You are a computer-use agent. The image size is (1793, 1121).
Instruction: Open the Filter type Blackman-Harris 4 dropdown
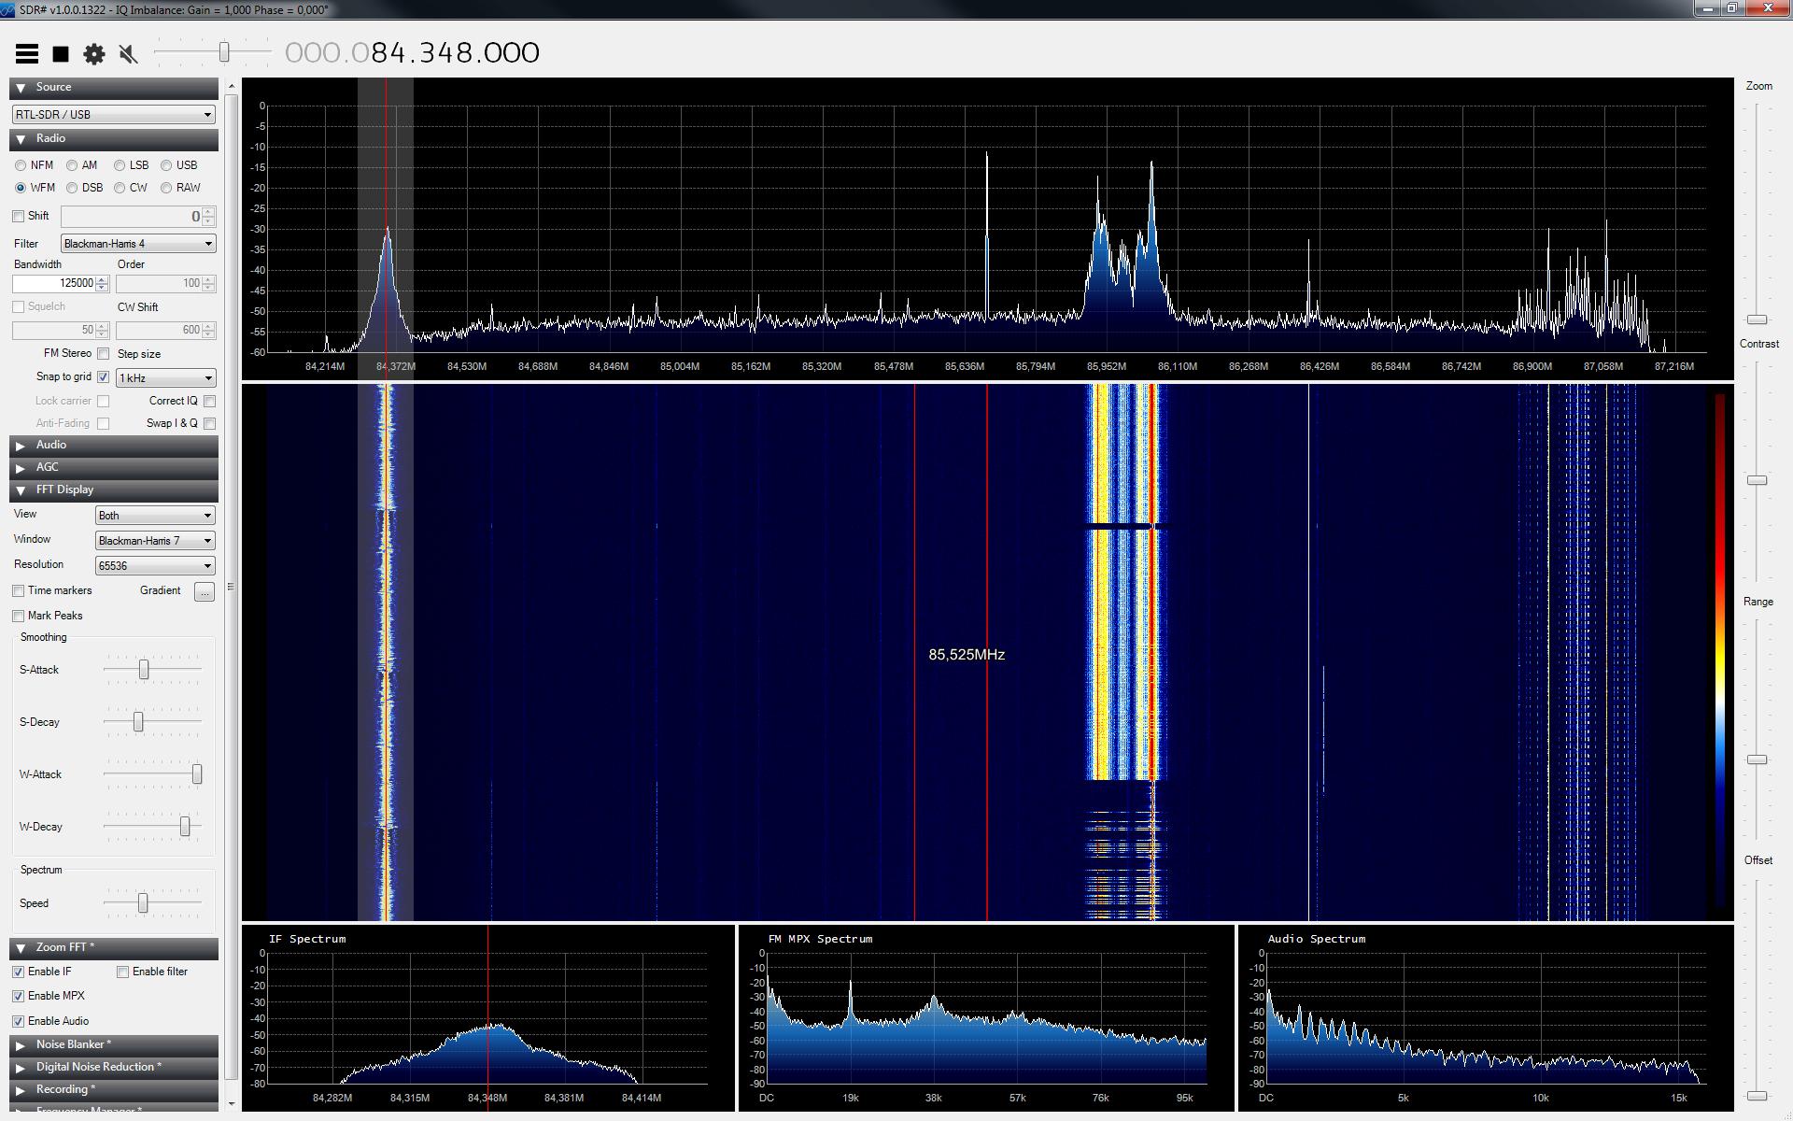pos(138,244)
